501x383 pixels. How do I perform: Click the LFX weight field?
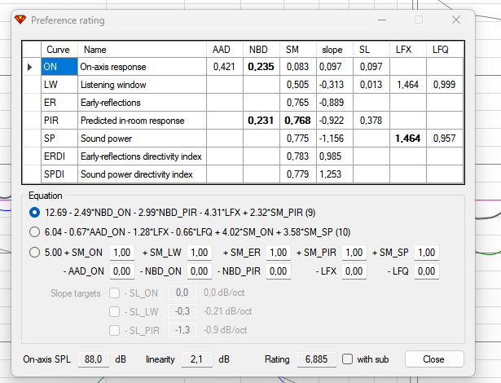pyautogui.click(x=354, y=271)
